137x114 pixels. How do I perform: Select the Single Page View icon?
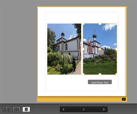pos(26,109)
